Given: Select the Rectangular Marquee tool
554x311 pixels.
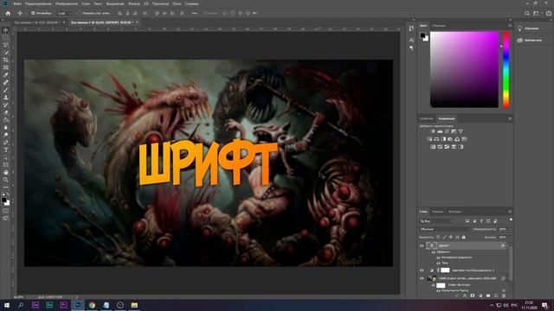Looking at the screenshot, I should pyautogui.click(x=6, y=37).
